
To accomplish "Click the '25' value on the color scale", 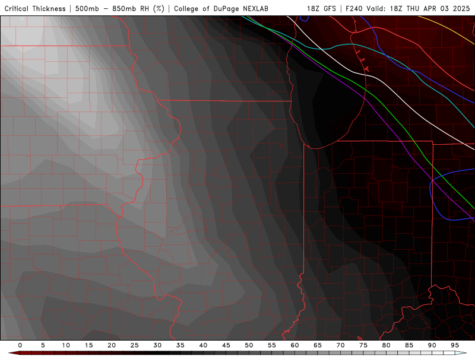I will click(135, 345).
